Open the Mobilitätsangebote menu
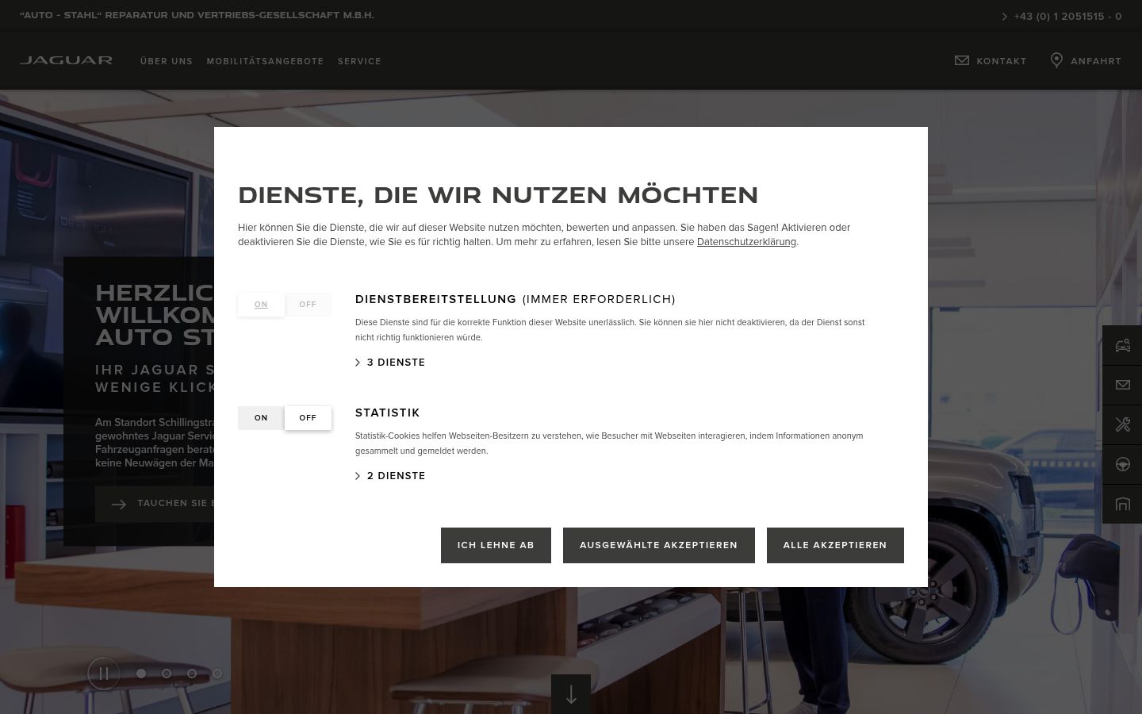Viewport: 1142px width, 714px height. 265,61
